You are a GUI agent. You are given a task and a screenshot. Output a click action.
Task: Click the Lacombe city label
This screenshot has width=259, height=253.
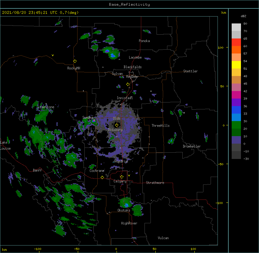click(x=135, y=57)
